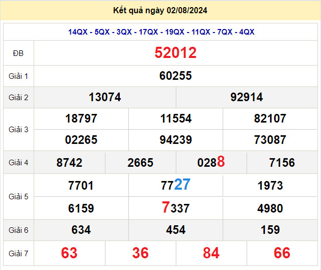This screenshot has height=270, width=321.
Task: Click the code 4QX
Action: pyautogui.click(x=247, y=32)
